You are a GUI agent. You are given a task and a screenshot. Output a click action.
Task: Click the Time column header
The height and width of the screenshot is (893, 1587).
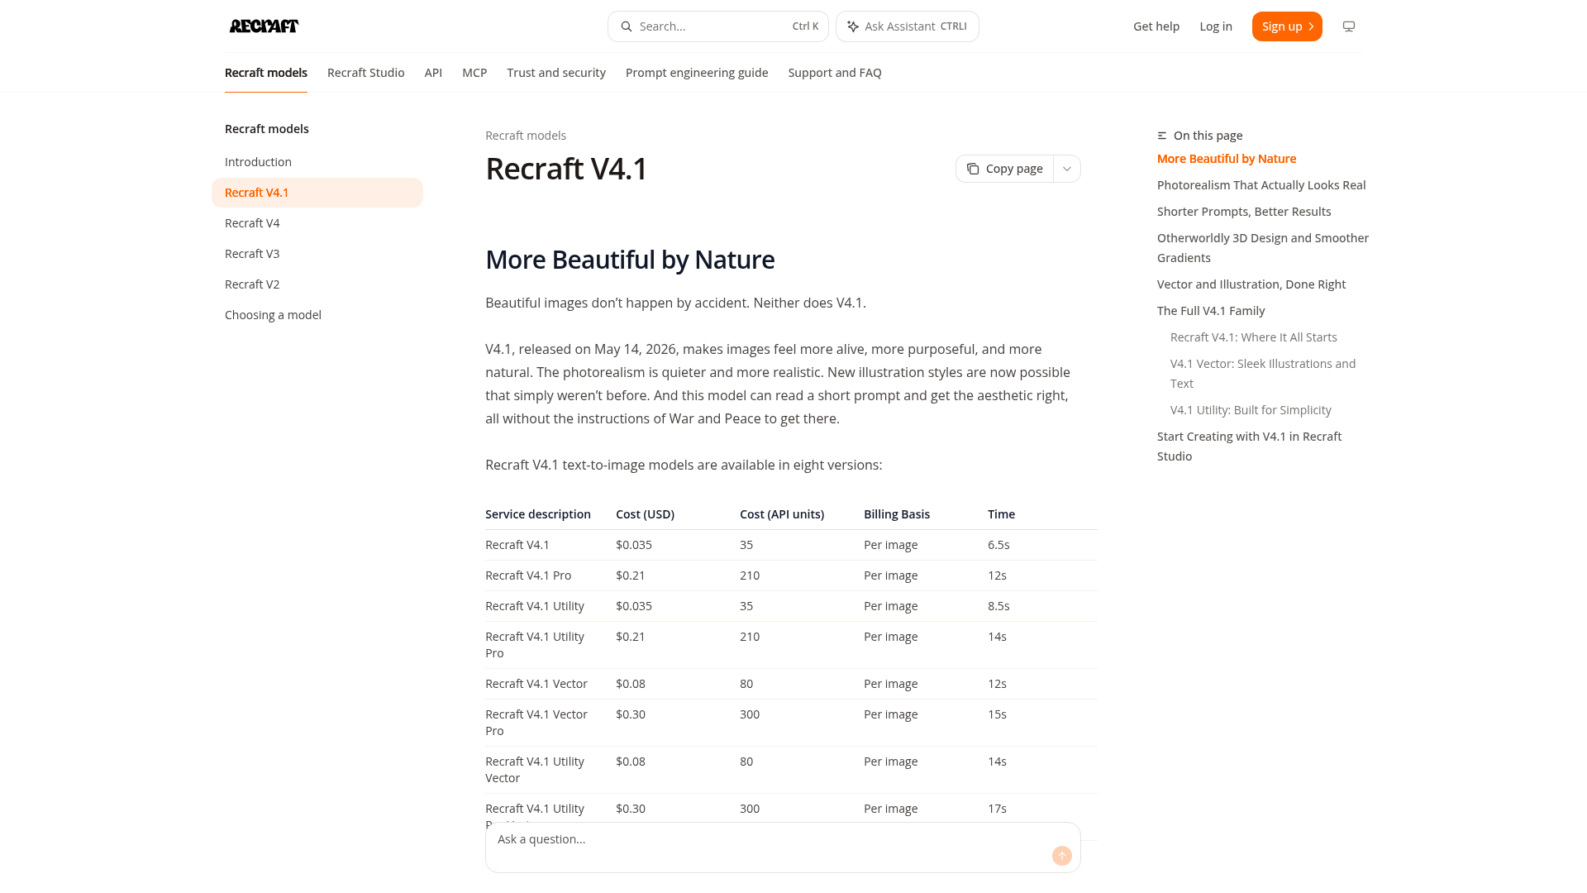tap(1001, 514)
